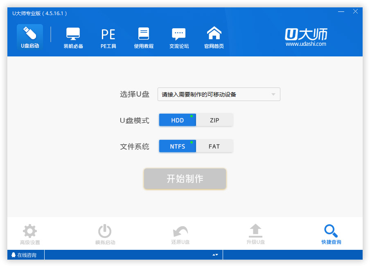Expand the bottom status bar panel
The height and width of the screenshot is (267, 370).
[214, 254]
